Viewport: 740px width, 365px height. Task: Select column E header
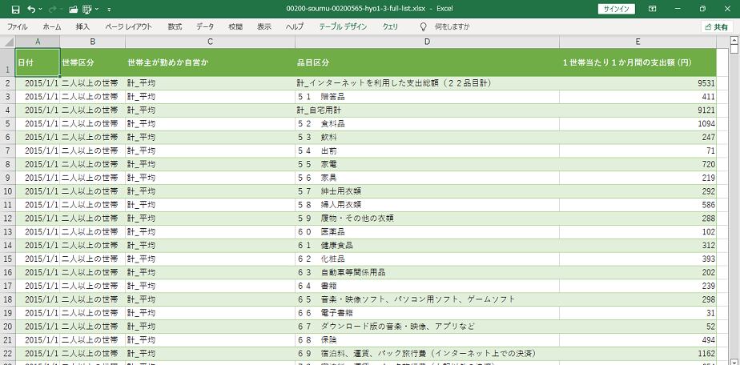point(637,42)
